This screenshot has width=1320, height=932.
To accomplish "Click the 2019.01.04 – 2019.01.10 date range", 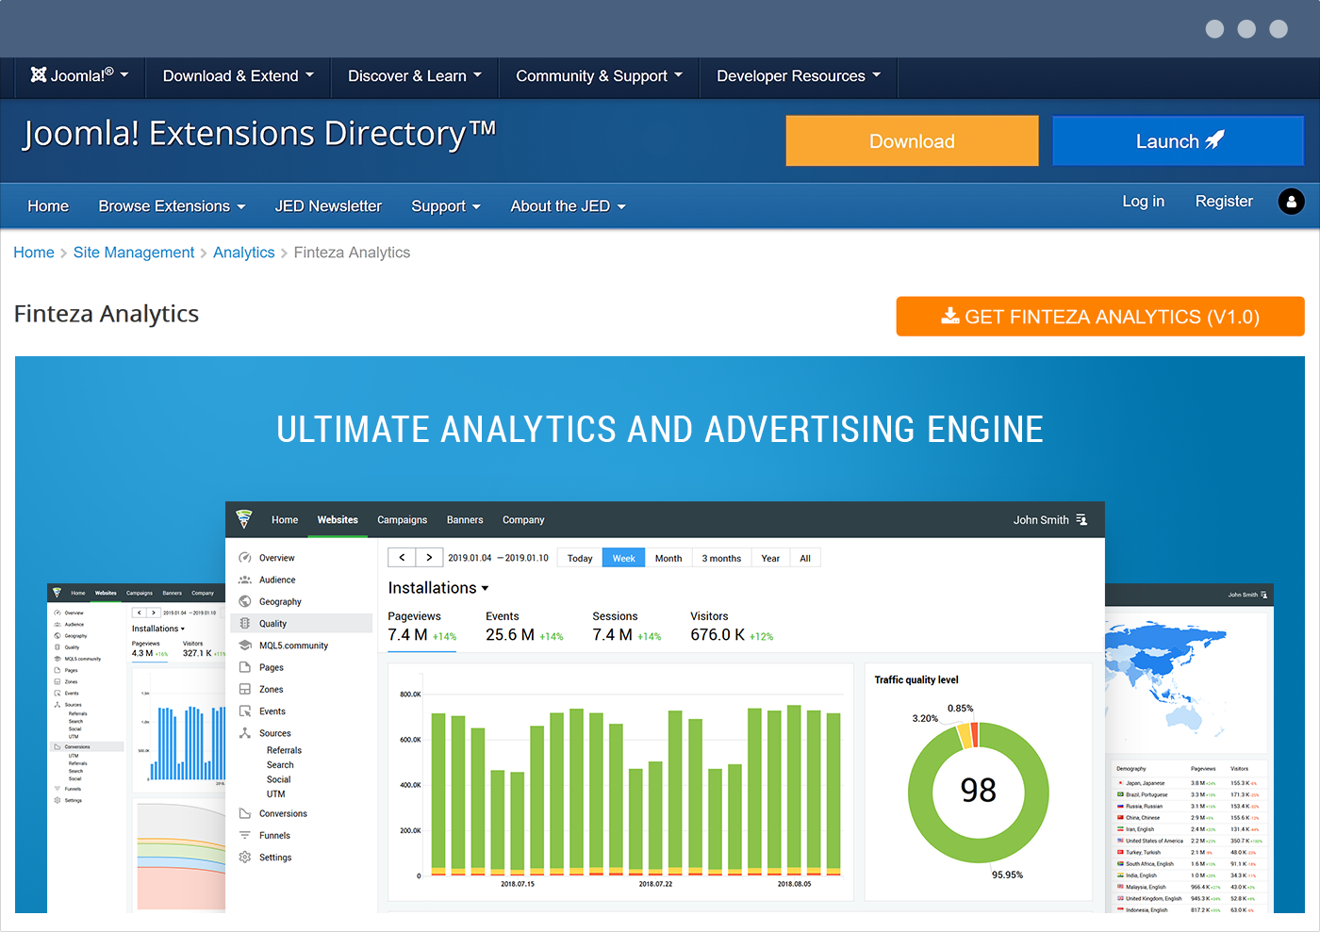I will (498, 558).
